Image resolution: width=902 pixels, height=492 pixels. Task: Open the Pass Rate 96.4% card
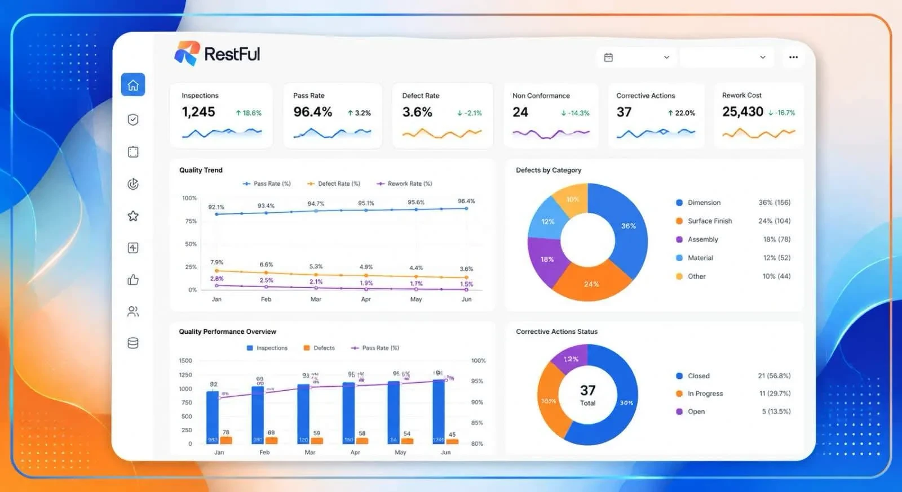[x=333, y=116]
